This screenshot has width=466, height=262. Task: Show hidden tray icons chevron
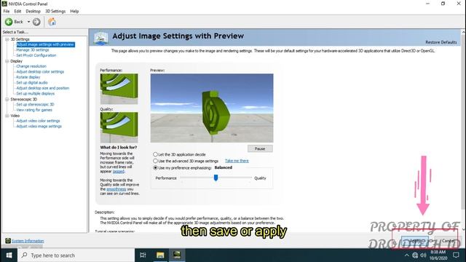pyautogui.click(x=406, y=255)
